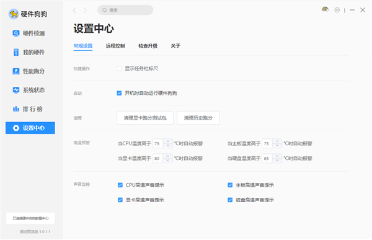Uncheck 开机时自动运行硬件狗狗
The width and height of the screenshot is (372, 240).
(x=119, y=93)
